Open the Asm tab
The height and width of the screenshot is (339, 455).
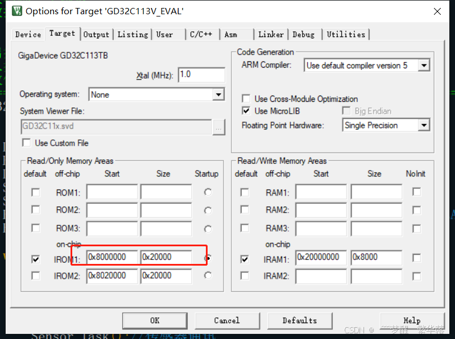[231, 35]
